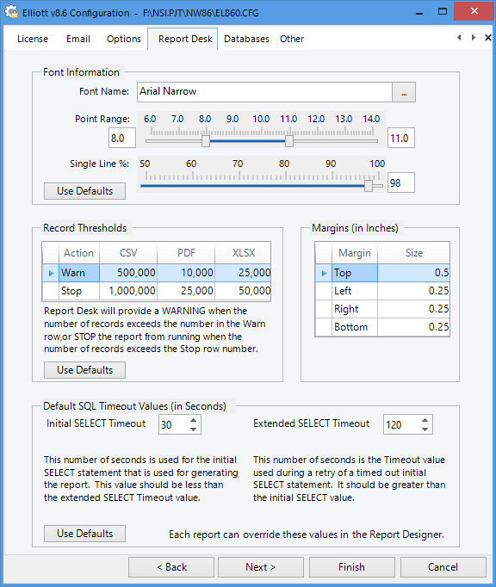Switch to the License tab
Screen dimensions: 496x587
pyautogui.click(x=33, y=39)
